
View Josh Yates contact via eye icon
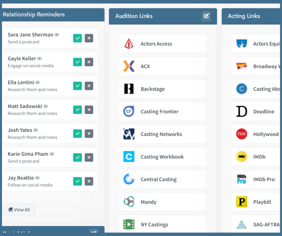coord(36,130)
